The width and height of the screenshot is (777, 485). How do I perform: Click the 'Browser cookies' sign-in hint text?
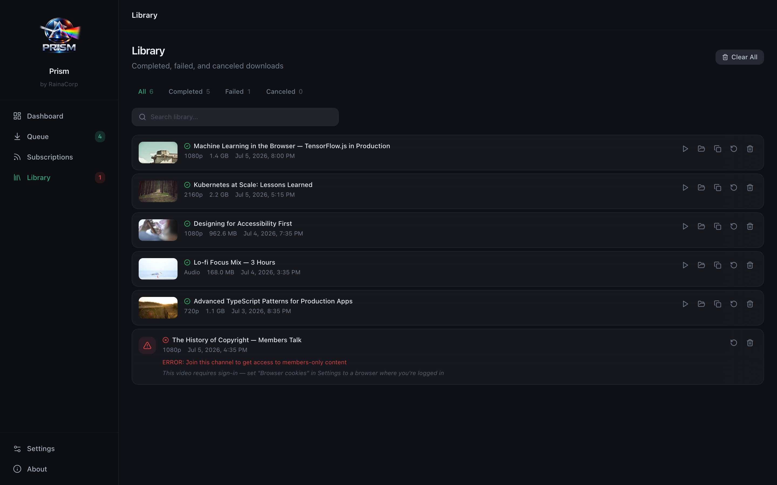pyautogui.click(x=303, y=373)
